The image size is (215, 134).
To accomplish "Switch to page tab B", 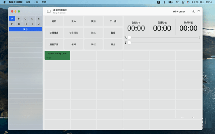I will (19, 19).
